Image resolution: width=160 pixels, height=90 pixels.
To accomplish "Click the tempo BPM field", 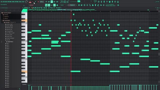I will (42, 2).
